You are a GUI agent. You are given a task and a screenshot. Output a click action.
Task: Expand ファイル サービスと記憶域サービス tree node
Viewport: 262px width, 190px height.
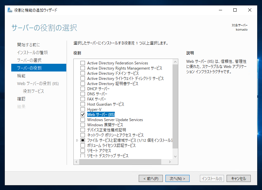(77, 140)
